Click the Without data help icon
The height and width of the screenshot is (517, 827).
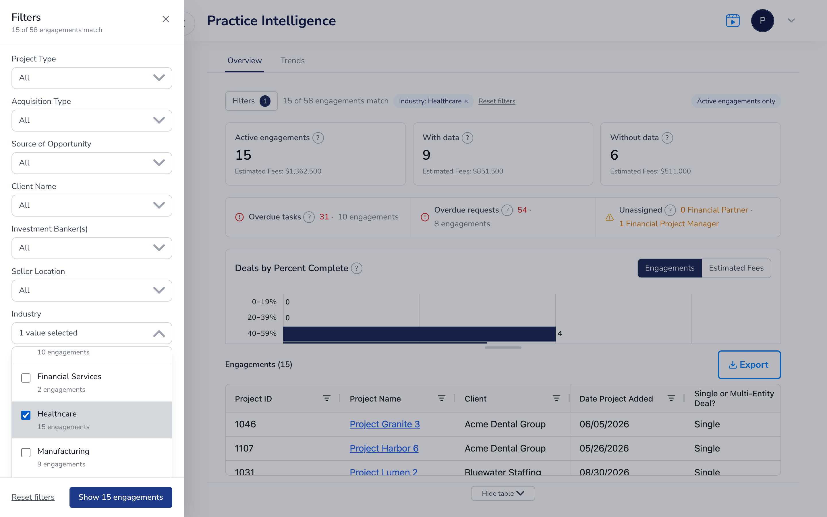[667, 138]
